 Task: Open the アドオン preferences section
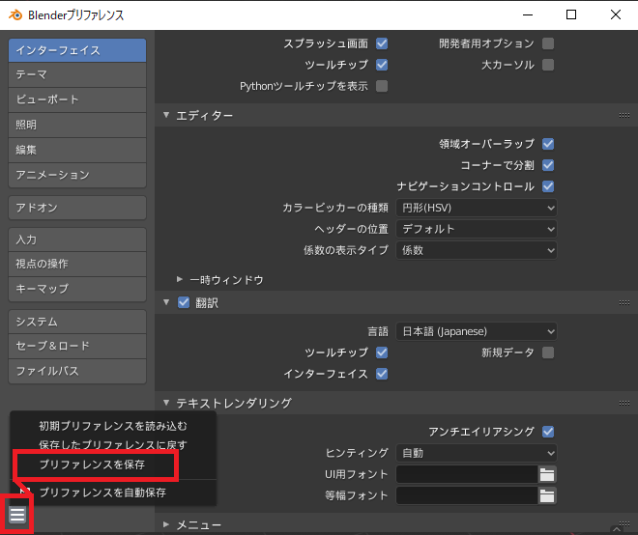pyautogui.click(x=77, y=208)
